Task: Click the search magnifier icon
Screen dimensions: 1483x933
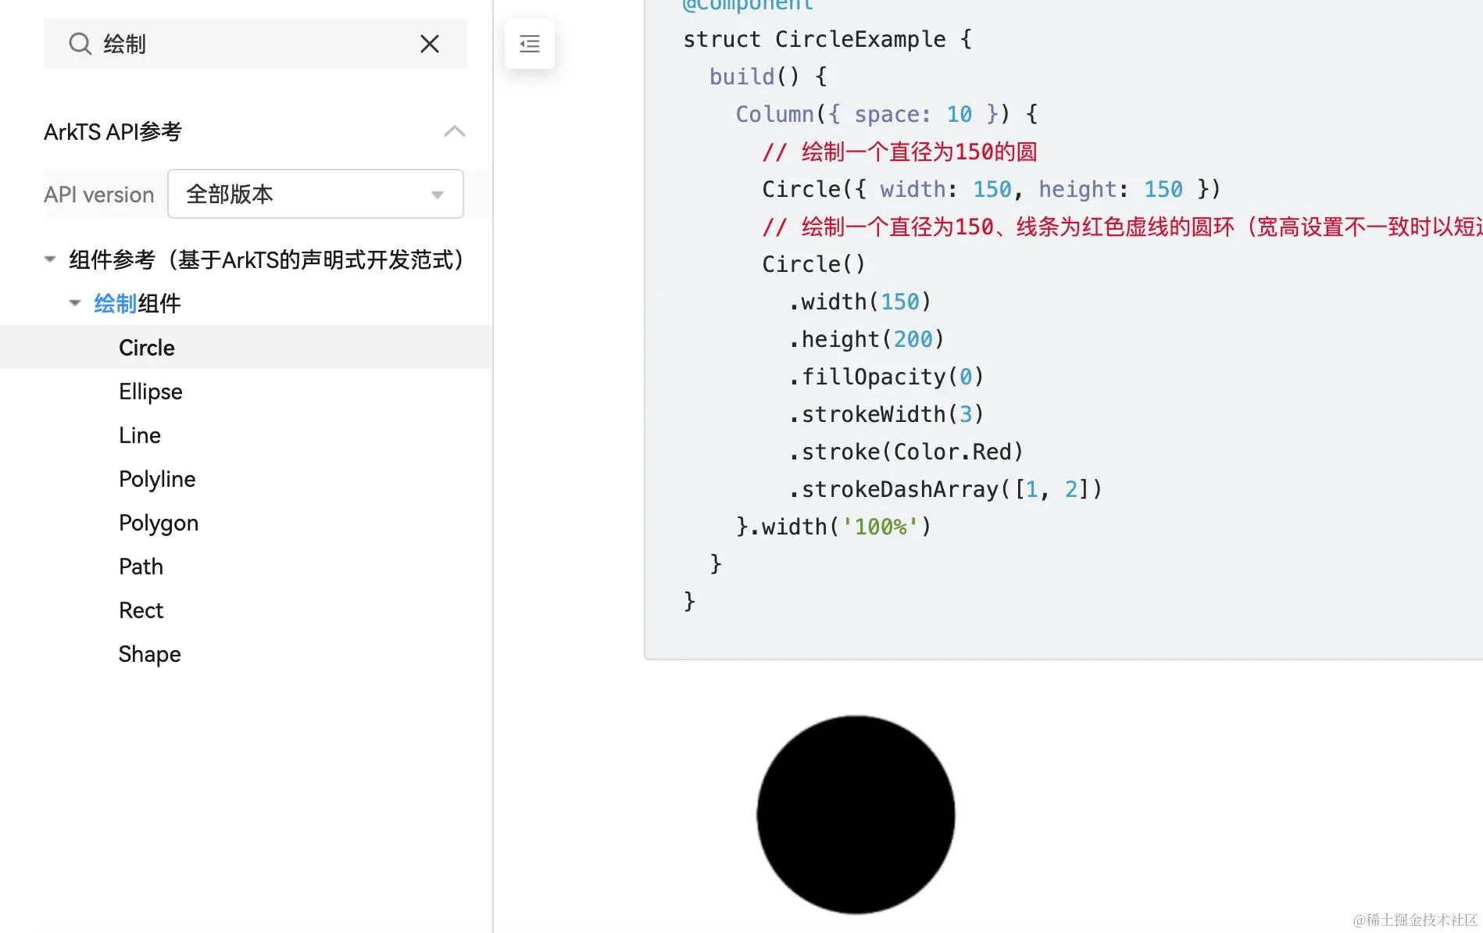Action: (80, 44)
